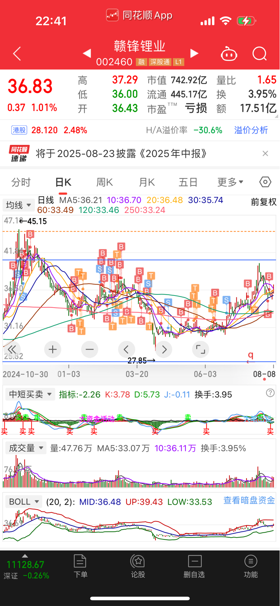
Task: Tap the 额 17.51亿 amount value
Action: tap(258, 108)
